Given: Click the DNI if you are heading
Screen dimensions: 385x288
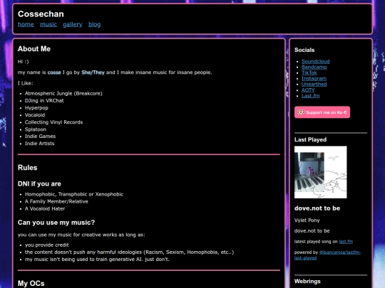Looking at the screenshot, I should point(39,183).
